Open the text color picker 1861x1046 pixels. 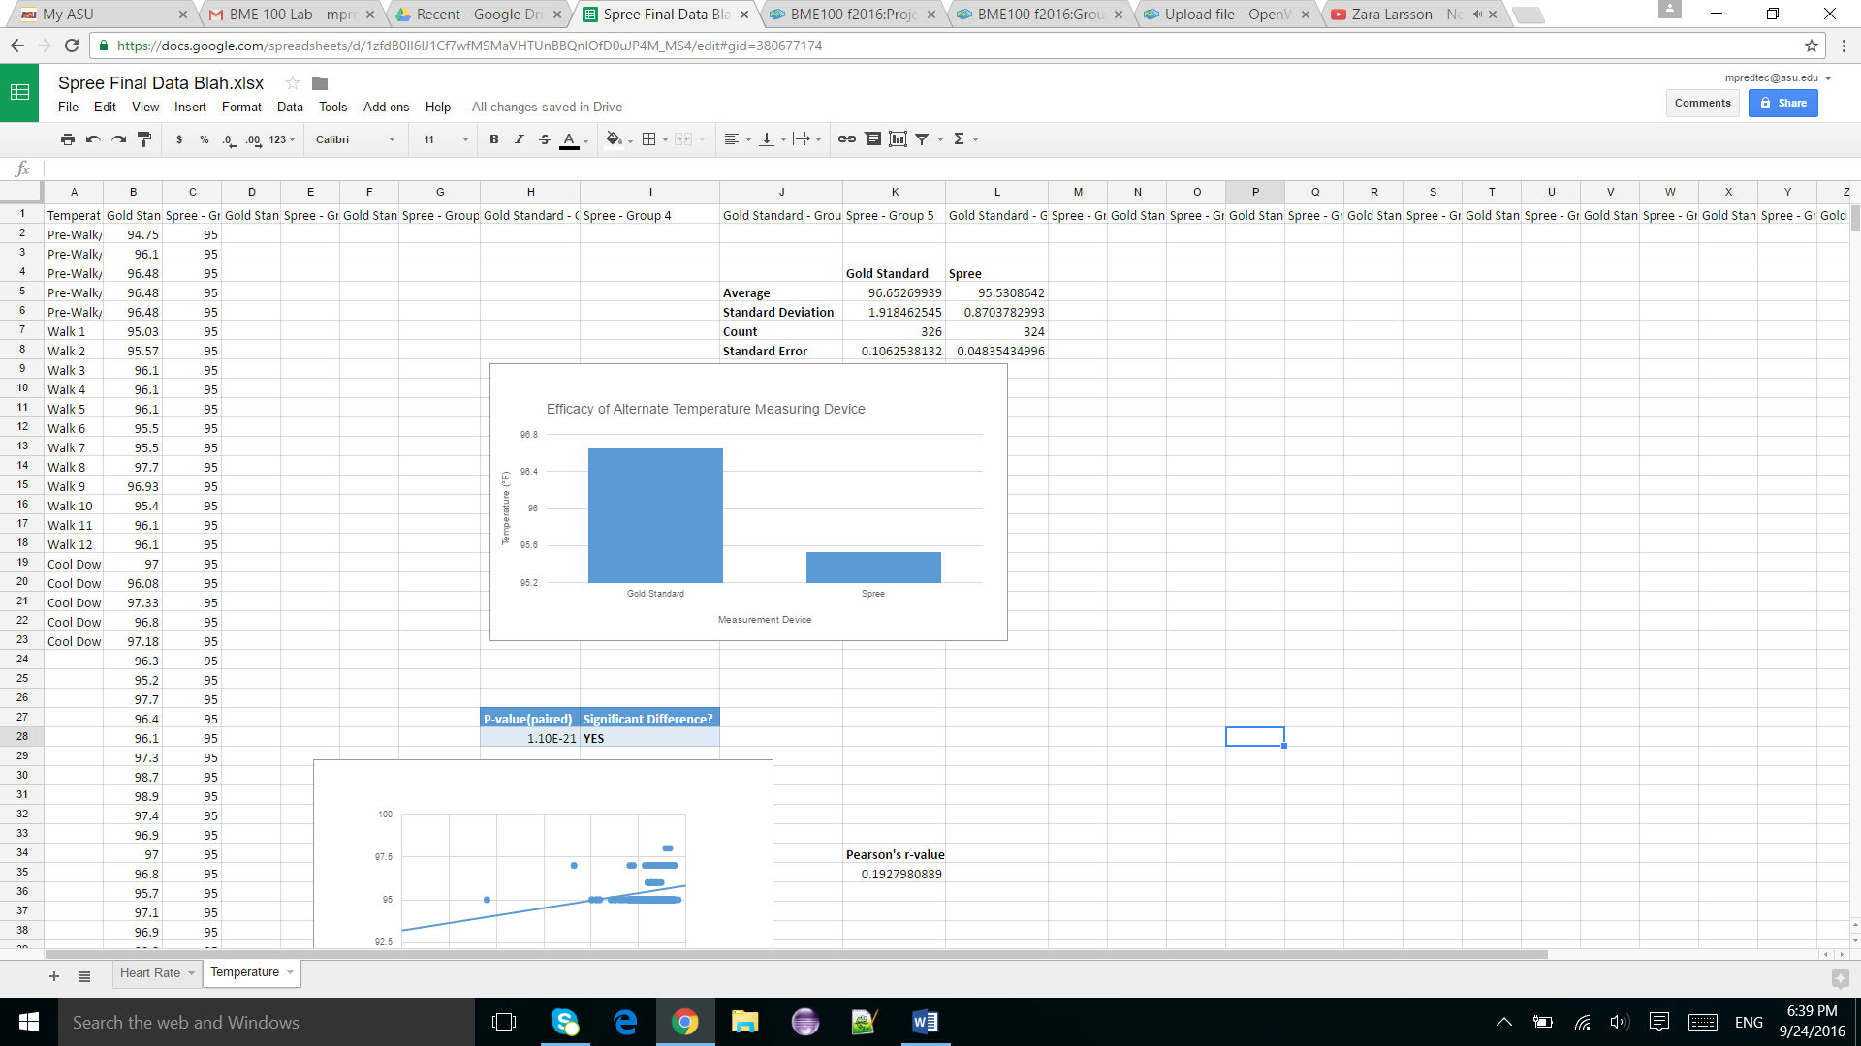570,139
